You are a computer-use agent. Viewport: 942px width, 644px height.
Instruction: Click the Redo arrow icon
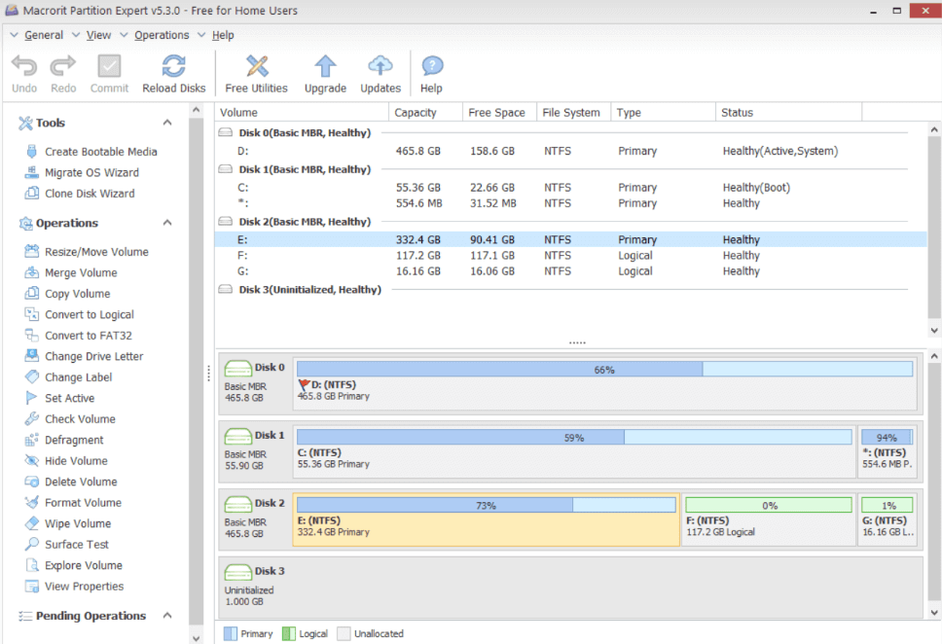click(63, 66)
